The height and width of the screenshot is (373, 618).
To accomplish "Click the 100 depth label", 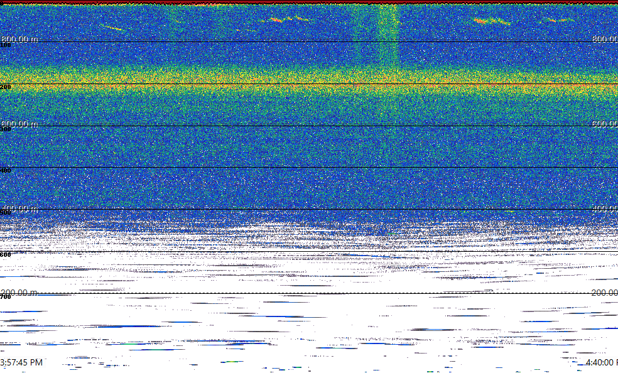I will pos(6,45).
